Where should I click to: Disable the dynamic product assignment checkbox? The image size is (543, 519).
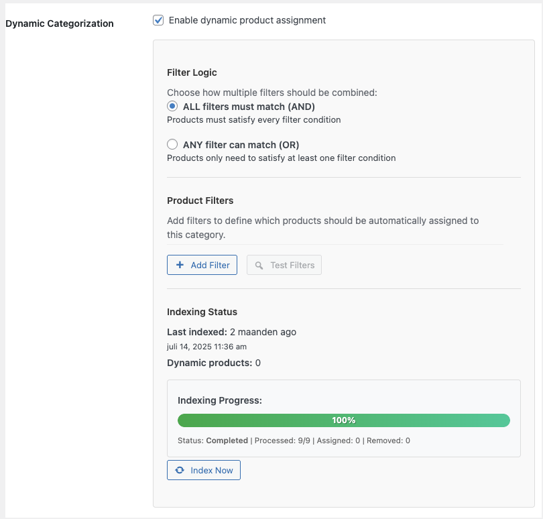(158, 20)
